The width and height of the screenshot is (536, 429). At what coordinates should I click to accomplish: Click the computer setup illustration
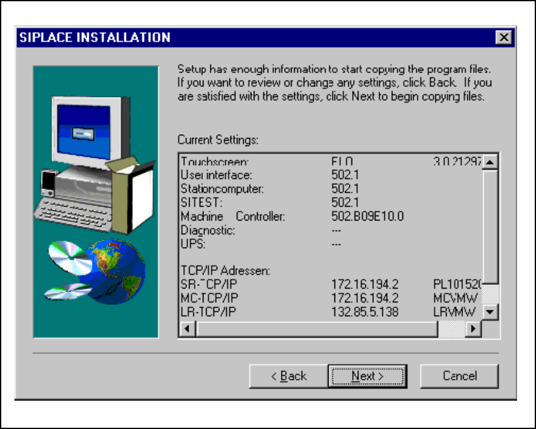(96, 202)
